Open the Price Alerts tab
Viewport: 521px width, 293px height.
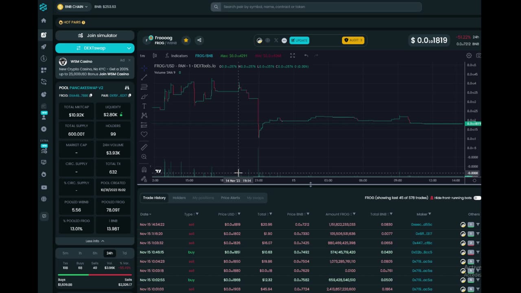point(230,198)
